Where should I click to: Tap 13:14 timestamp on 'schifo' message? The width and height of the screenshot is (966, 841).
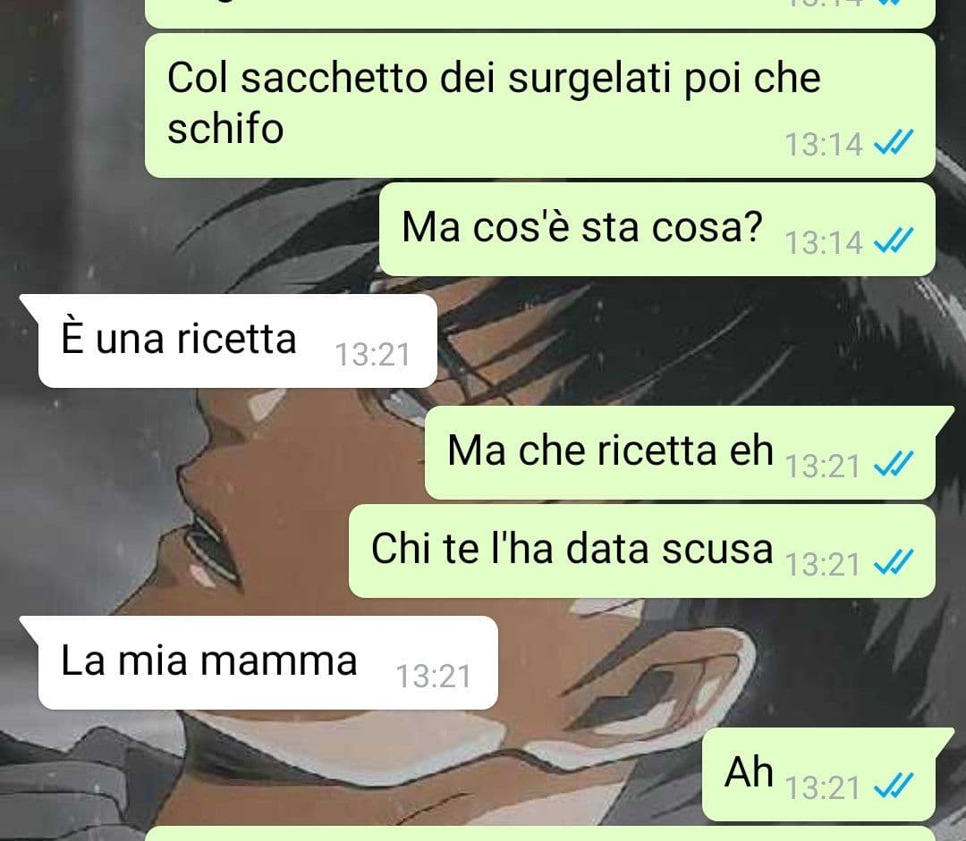pyautogui.click(x=823, y=145)
